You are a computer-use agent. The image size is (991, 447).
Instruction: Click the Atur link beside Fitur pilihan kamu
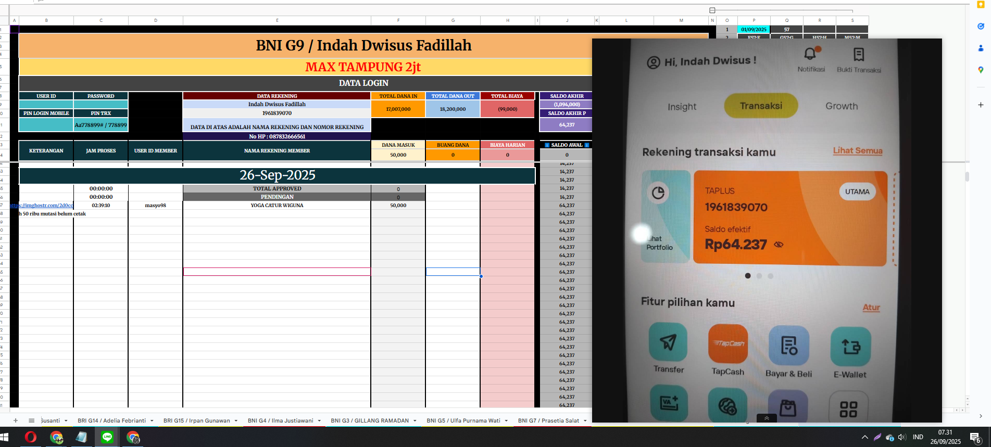[871, 308]
